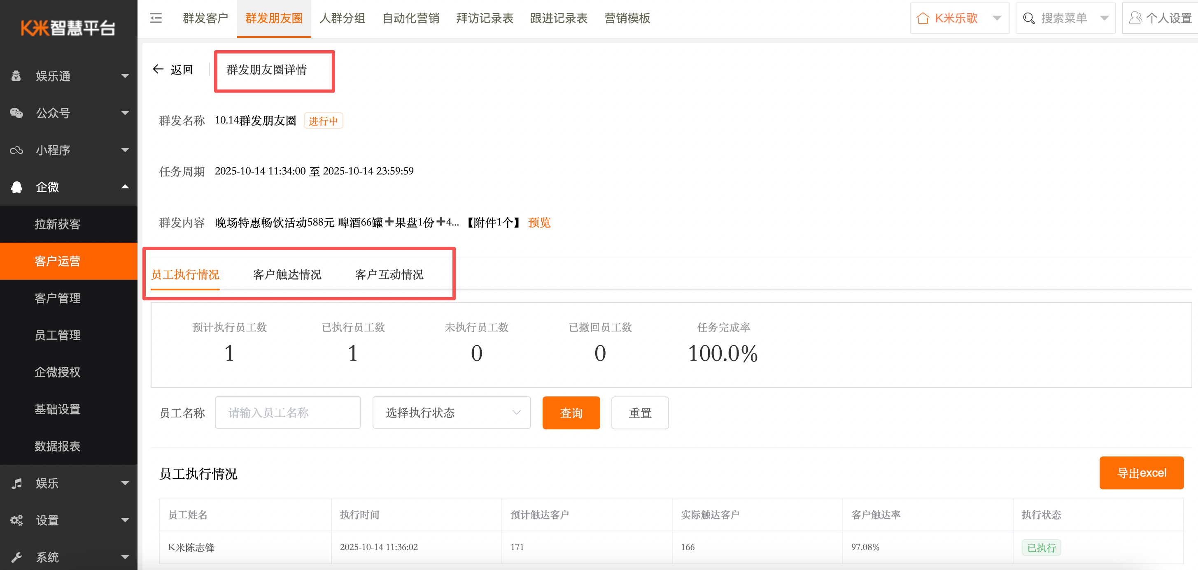The height and width of the screenshot is (570, 1198).
Task: Click the orange 查询 button
Action: (x=571, y=412)
